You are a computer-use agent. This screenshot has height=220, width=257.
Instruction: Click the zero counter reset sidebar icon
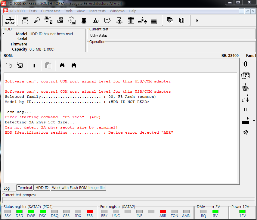pos(246,64)
